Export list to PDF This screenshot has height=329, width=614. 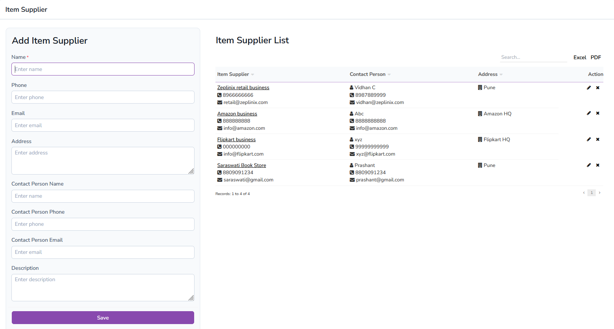(x=596, y=58)
